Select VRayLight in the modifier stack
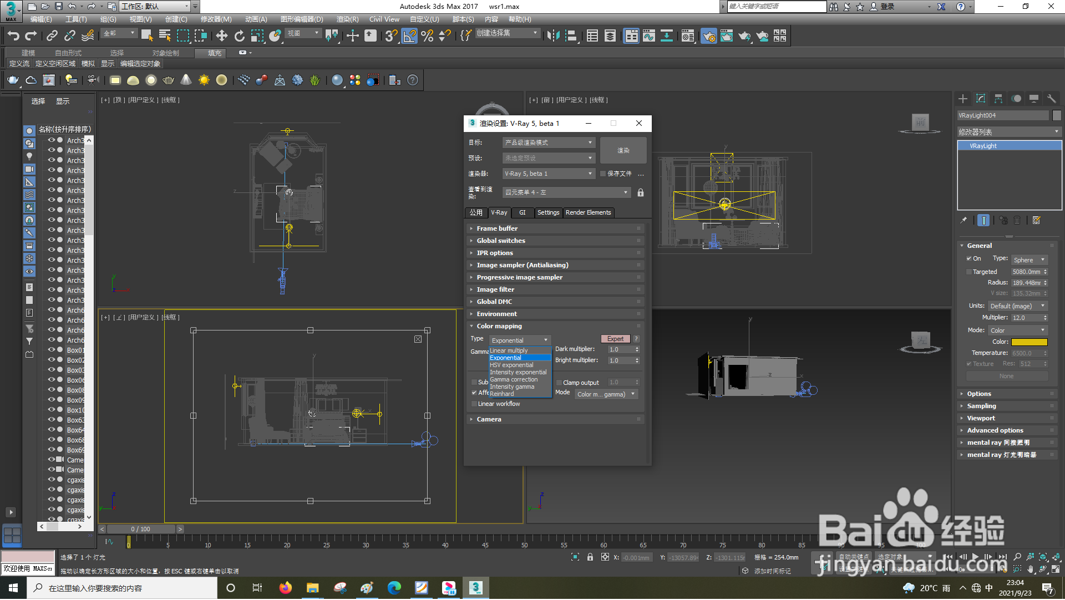The width and height of the screenshot is (1065, 600). click(x=1010, y=146)
